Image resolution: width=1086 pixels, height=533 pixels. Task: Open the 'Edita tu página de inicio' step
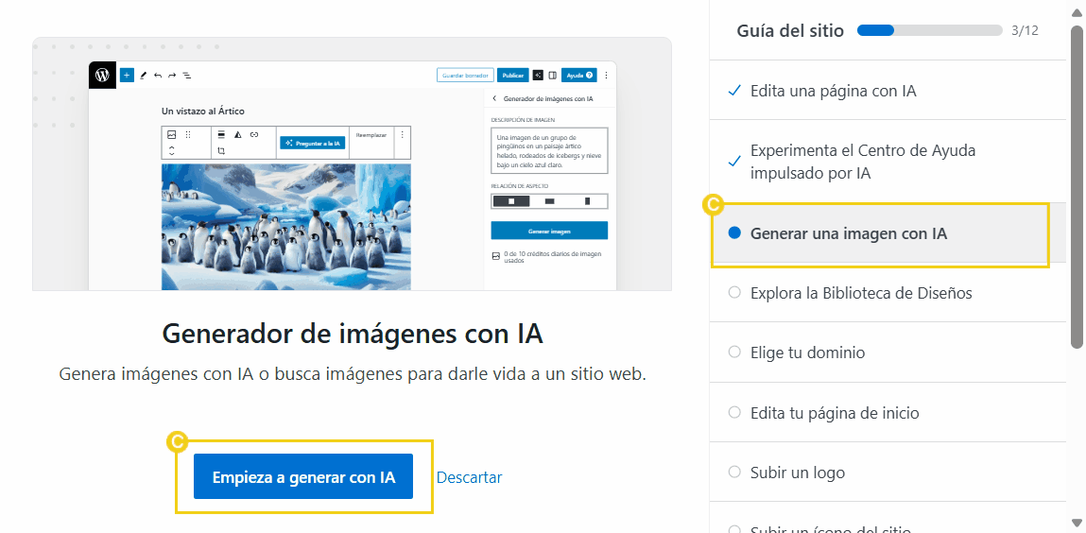pos(834,413)
